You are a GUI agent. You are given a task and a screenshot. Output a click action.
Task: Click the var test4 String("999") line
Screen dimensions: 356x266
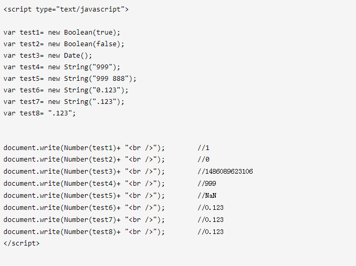(62, 67)
